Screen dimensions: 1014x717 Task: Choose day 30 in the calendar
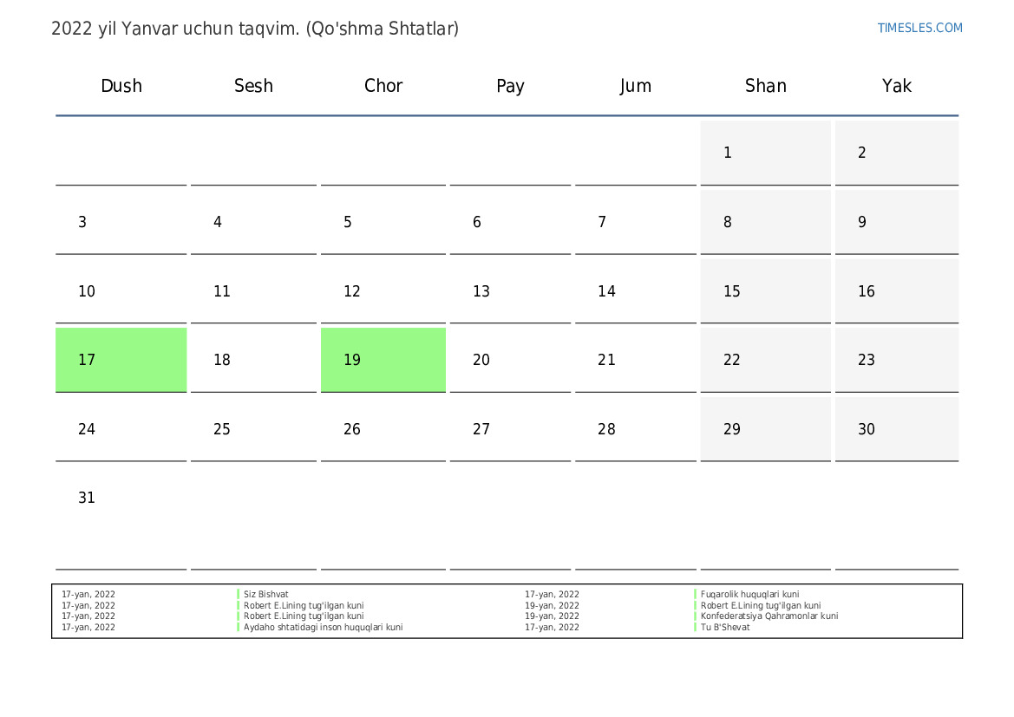[x=897, y=428]
